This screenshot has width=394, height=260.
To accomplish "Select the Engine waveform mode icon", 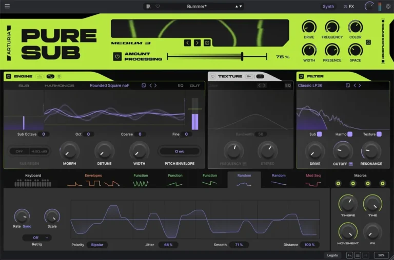I will tap(50, 76).
